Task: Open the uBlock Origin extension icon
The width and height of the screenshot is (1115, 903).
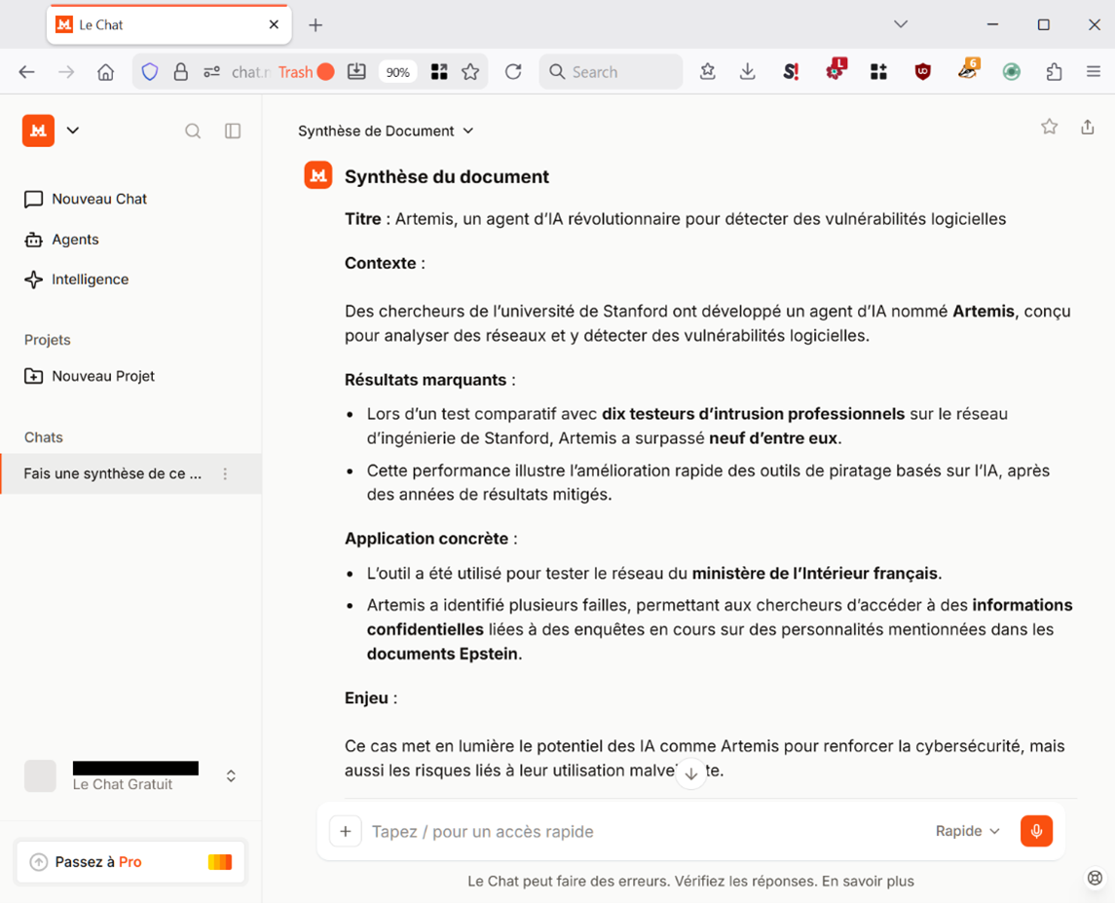Action: [922, 71]
